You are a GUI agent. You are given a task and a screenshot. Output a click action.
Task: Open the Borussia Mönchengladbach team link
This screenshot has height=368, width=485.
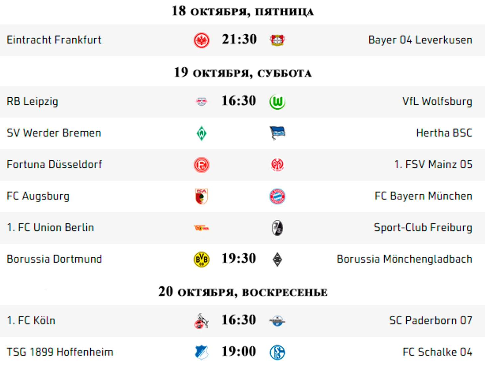pyautogui.click(x=404, y=259)
